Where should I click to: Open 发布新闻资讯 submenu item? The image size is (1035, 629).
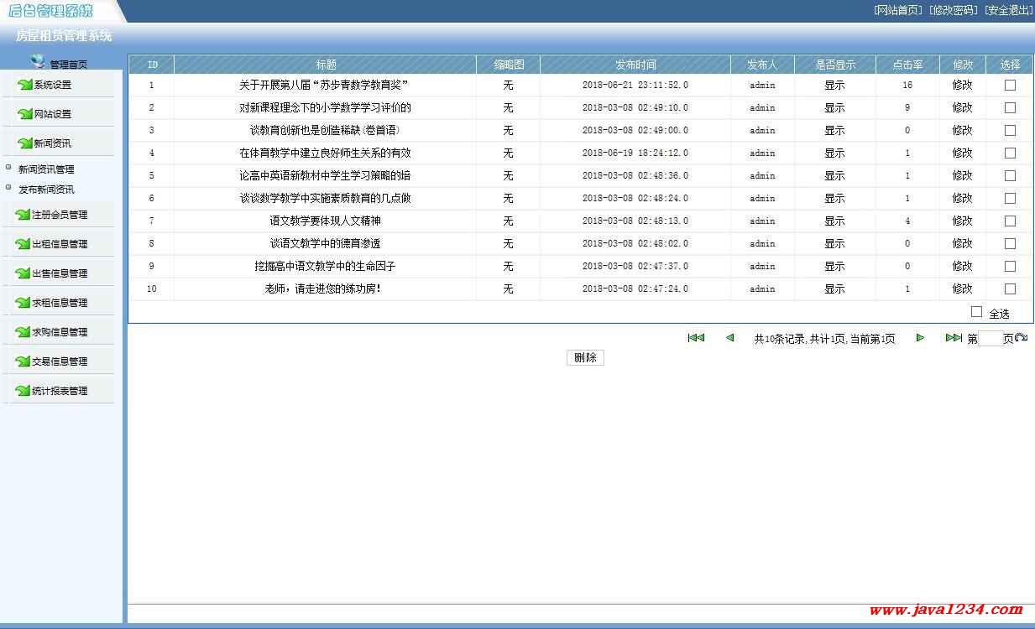46,190
